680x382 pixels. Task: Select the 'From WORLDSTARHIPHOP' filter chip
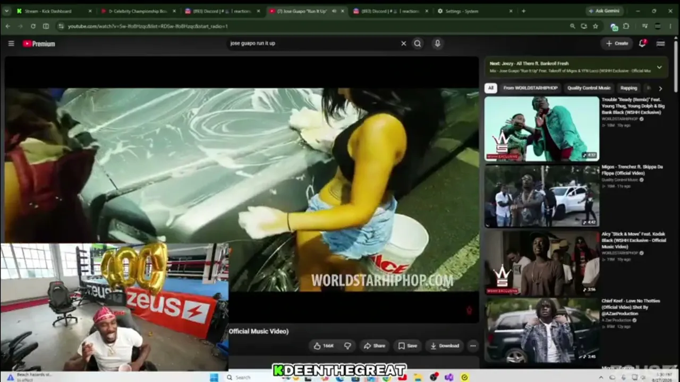(x=530, y=88)
